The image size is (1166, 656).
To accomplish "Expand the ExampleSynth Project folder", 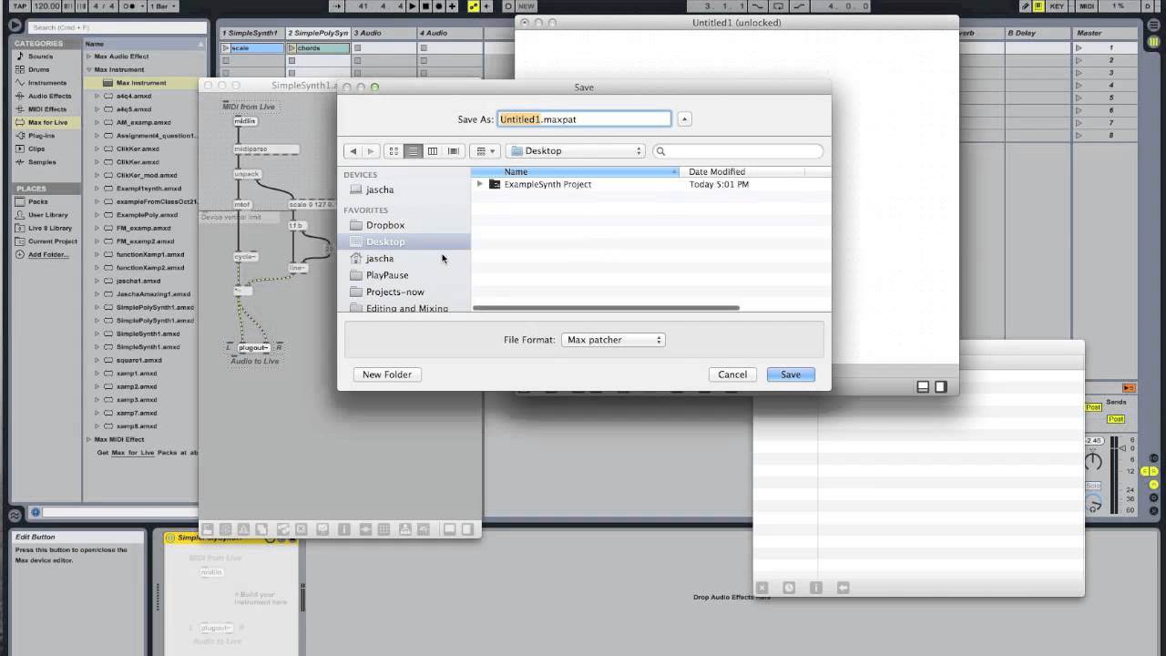I will [480, 184].
